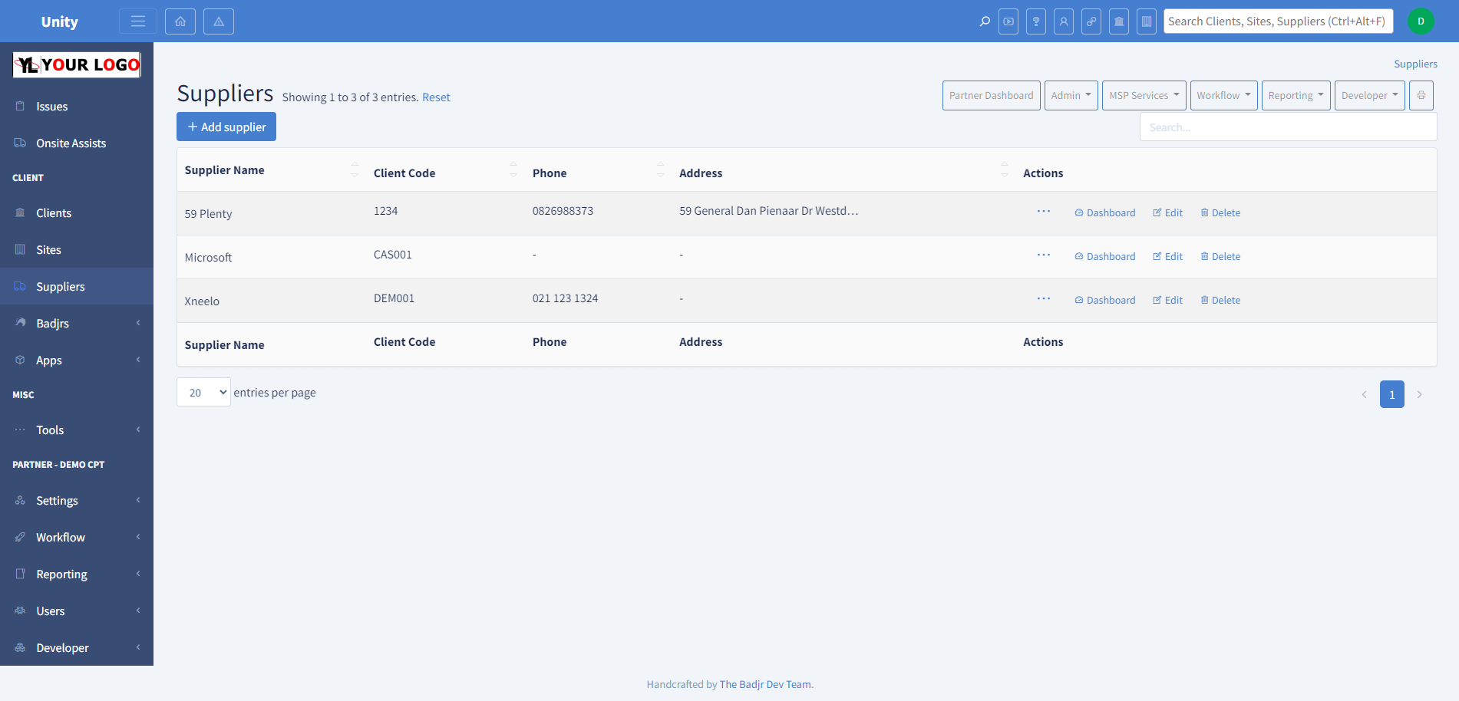Open the top Workflow dropdown button
Screen dimensions: 1459x701
click(x=1224, y=96)
